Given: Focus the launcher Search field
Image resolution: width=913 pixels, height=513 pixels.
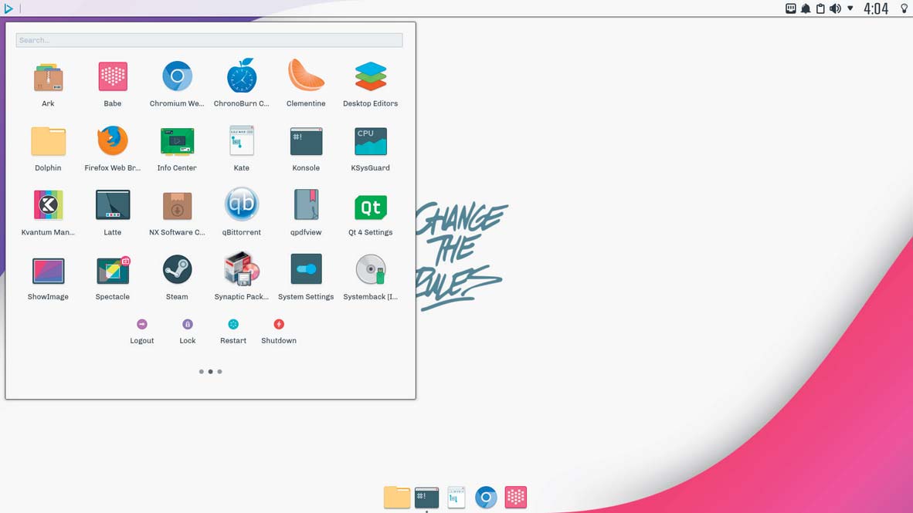Looking at the screenshot, I should pyautogui.click(x=209, y=40).
